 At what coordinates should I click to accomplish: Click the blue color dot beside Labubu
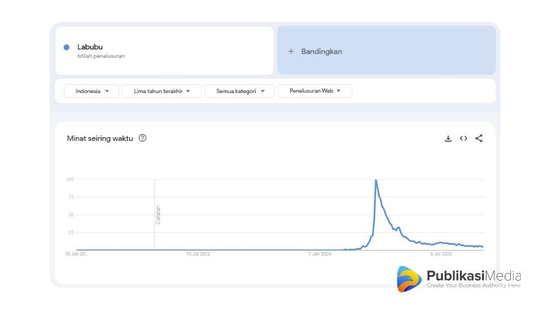[x=66, y=47]
